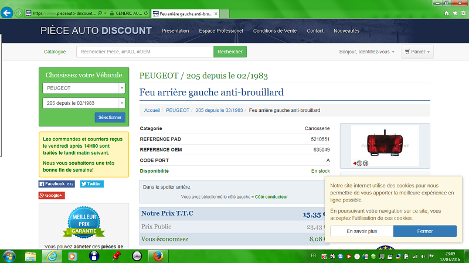The height and width of the screenshot is (263, 469).
Task: Select the OEM reference value 635049
Action: [321, 150]
